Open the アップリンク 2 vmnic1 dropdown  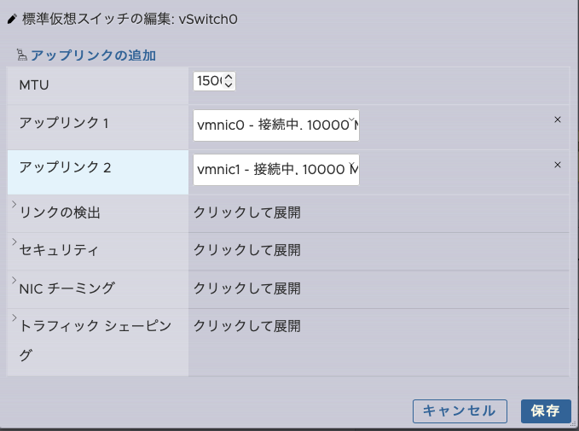tap(276, 170)
